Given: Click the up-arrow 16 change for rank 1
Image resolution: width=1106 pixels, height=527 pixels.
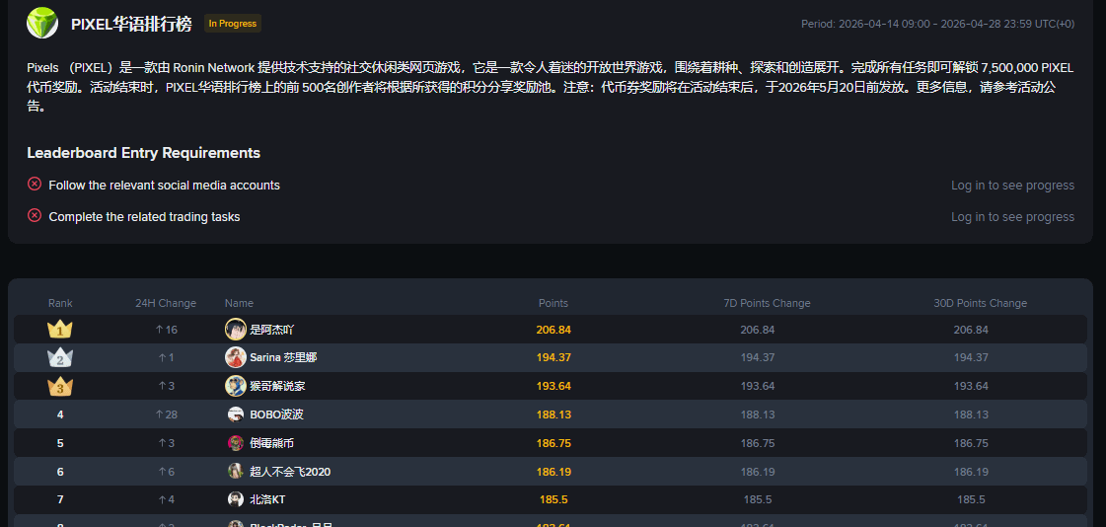Looking at the screenshot, I should click(166, 330).
